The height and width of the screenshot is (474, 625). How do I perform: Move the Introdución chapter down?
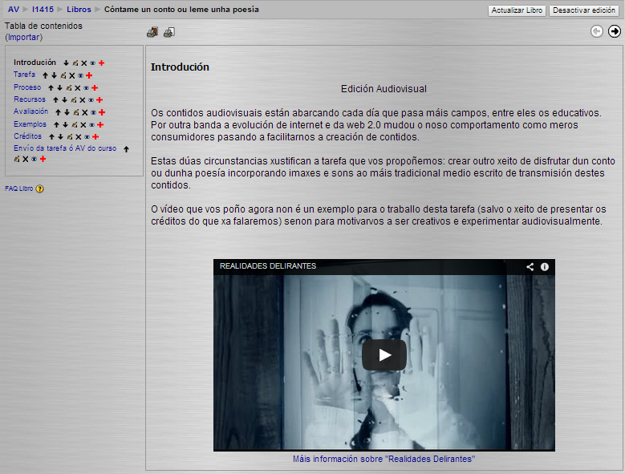(66, 63)
